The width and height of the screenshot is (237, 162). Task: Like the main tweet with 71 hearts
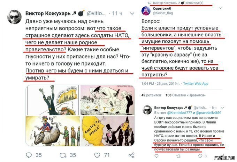coord(97,155)
